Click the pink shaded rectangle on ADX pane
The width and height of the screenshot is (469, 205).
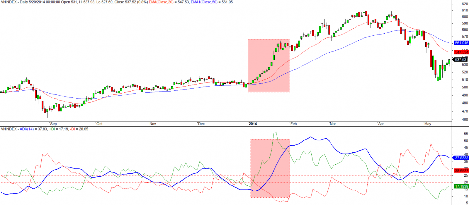click(270, 168)
